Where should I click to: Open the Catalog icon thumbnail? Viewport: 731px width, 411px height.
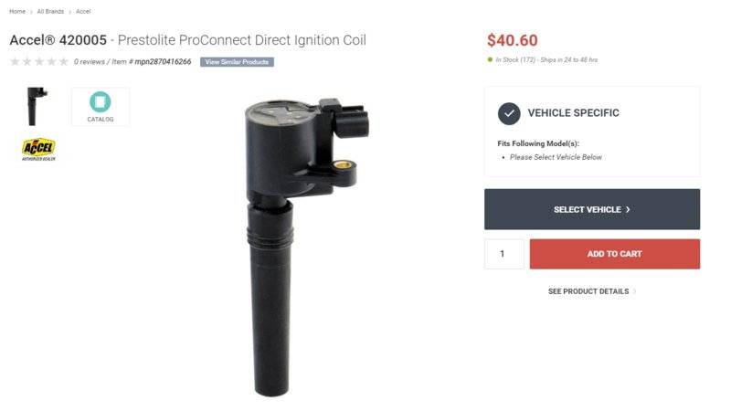(x=101, y=107)
